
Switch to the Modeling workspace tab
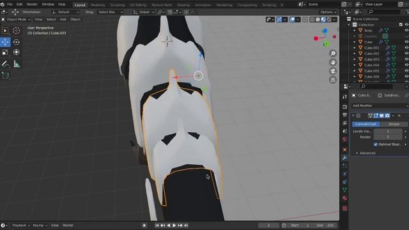pyautogui.click(x=98, y=5)
